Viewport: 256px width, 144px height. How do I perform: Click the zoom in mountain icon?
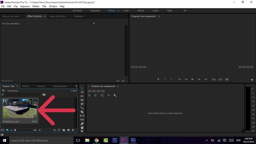coord(35,130)
